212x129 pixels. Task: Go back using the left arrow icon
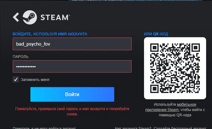[x=16, y=17]
